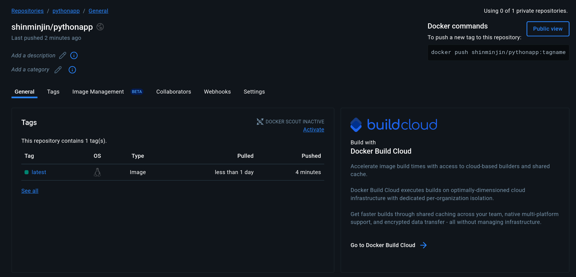The width and height of the screenshot is (576, 277).
Task: Click Go to Docker Build Cloud
Action: (x=383, y=245)
